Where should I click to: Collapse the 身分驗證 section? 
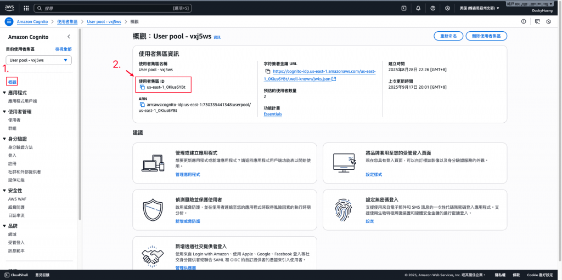(x=4, y=139)
